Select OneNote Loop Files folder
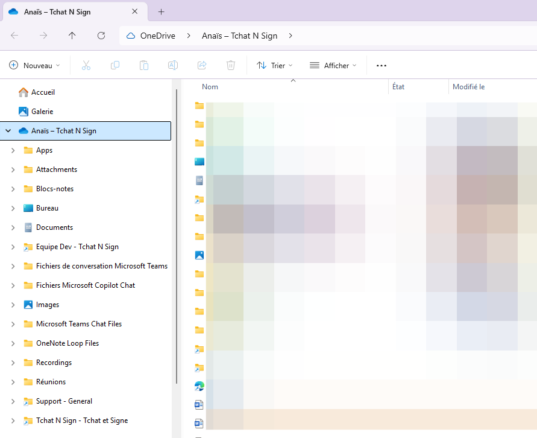Image resolution: width=537 pixels, height=438 pixels. pos(68,343)
